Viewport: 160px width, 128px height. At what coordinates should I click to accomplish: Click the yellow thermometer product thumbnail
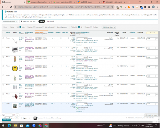pos(15,68)
